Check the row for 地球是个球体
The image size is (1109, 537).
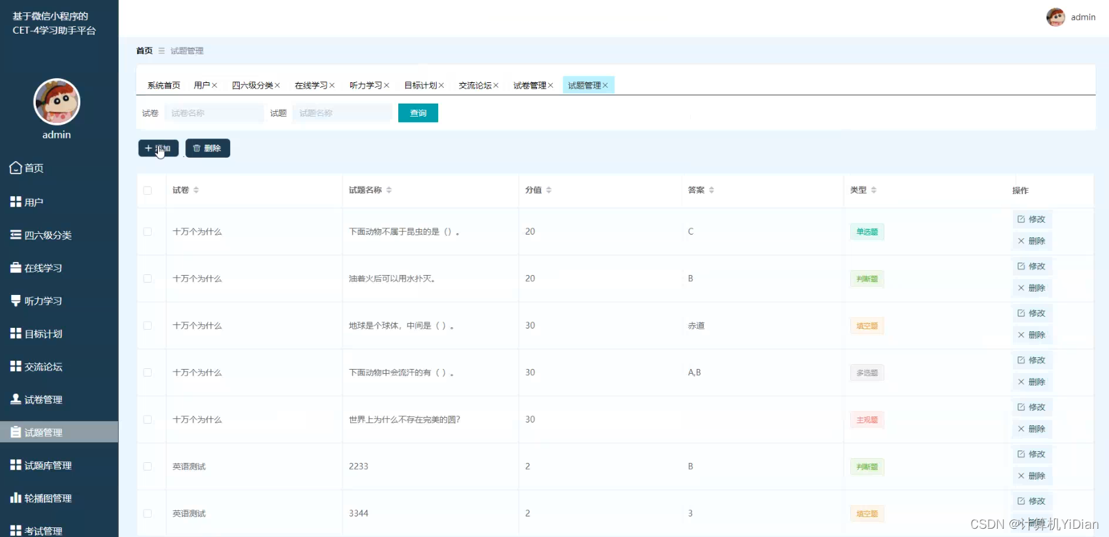(x=148, y=326)
